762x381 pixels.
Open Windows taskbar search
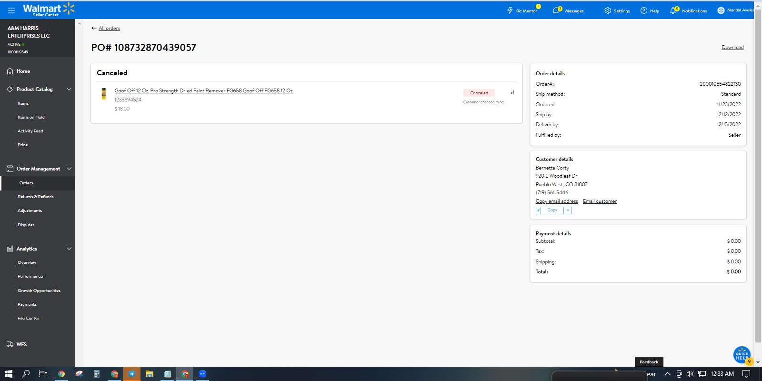coord(26,374)
